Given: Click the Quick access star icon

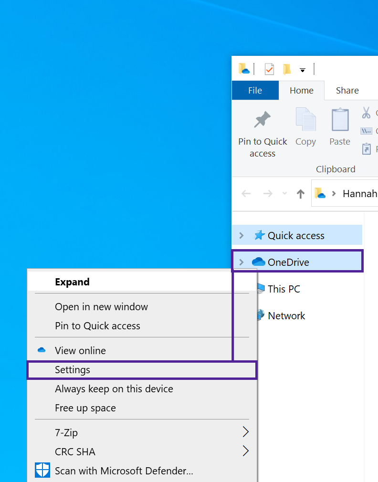Looking at the screenshot, I should point(259,235).
